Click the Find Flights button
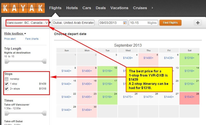This screenshot has height=125, width=206. click(x=170, y=23)
